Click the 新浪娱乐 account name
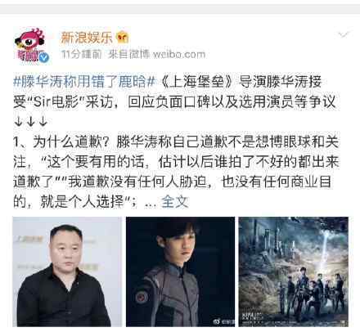This screenshot has height=332, width=360. (86, 38)
